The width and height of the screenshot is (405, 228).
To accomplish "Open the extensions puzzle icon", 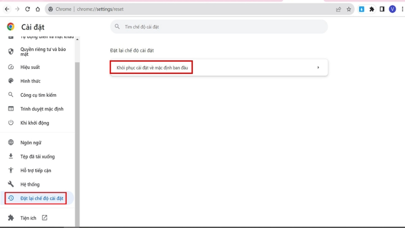I will (x=372, y=9).
